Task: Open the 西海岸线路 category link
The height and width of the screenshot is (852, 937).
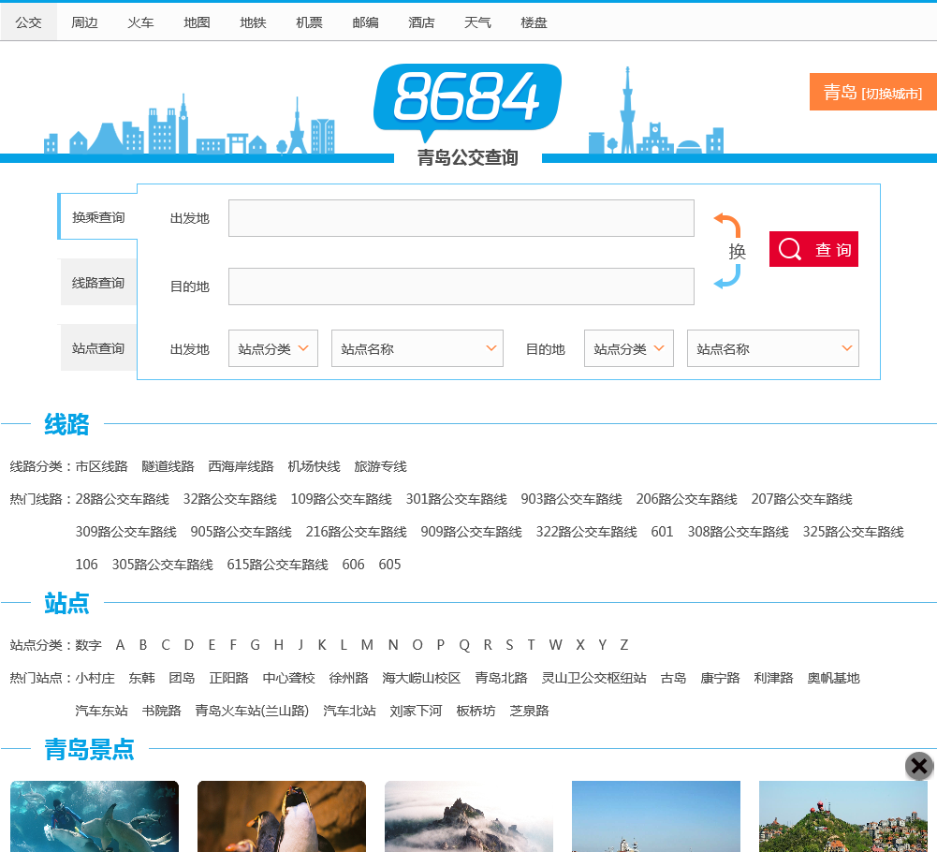Action: coord(241,466)
